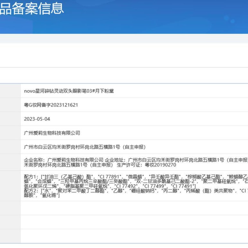Select the 企业名称 production enterprise line
The image size is (248, 248).
[136, 160]
